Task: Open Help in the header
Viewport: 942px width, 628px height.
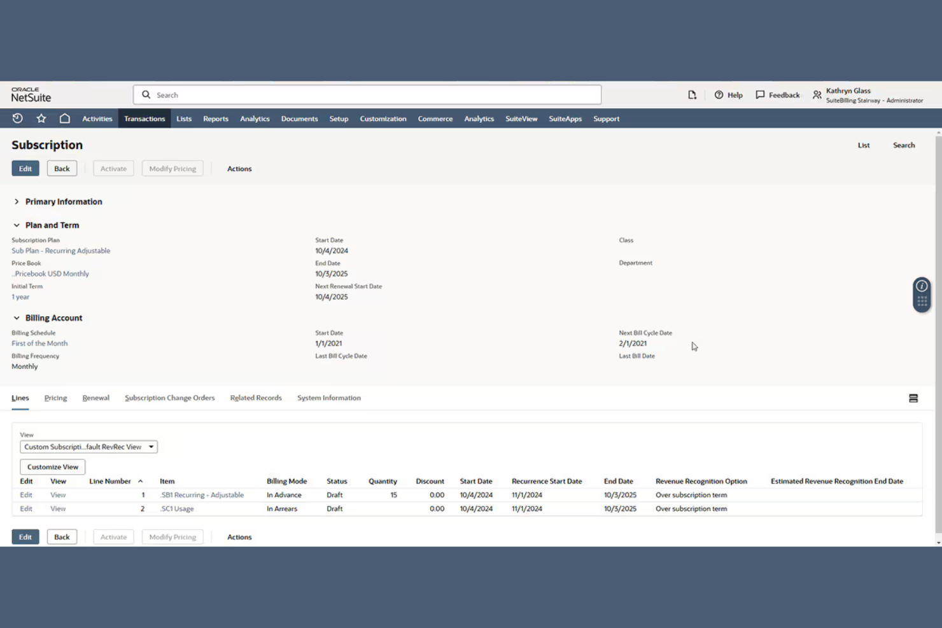Action: click(729, 95)
